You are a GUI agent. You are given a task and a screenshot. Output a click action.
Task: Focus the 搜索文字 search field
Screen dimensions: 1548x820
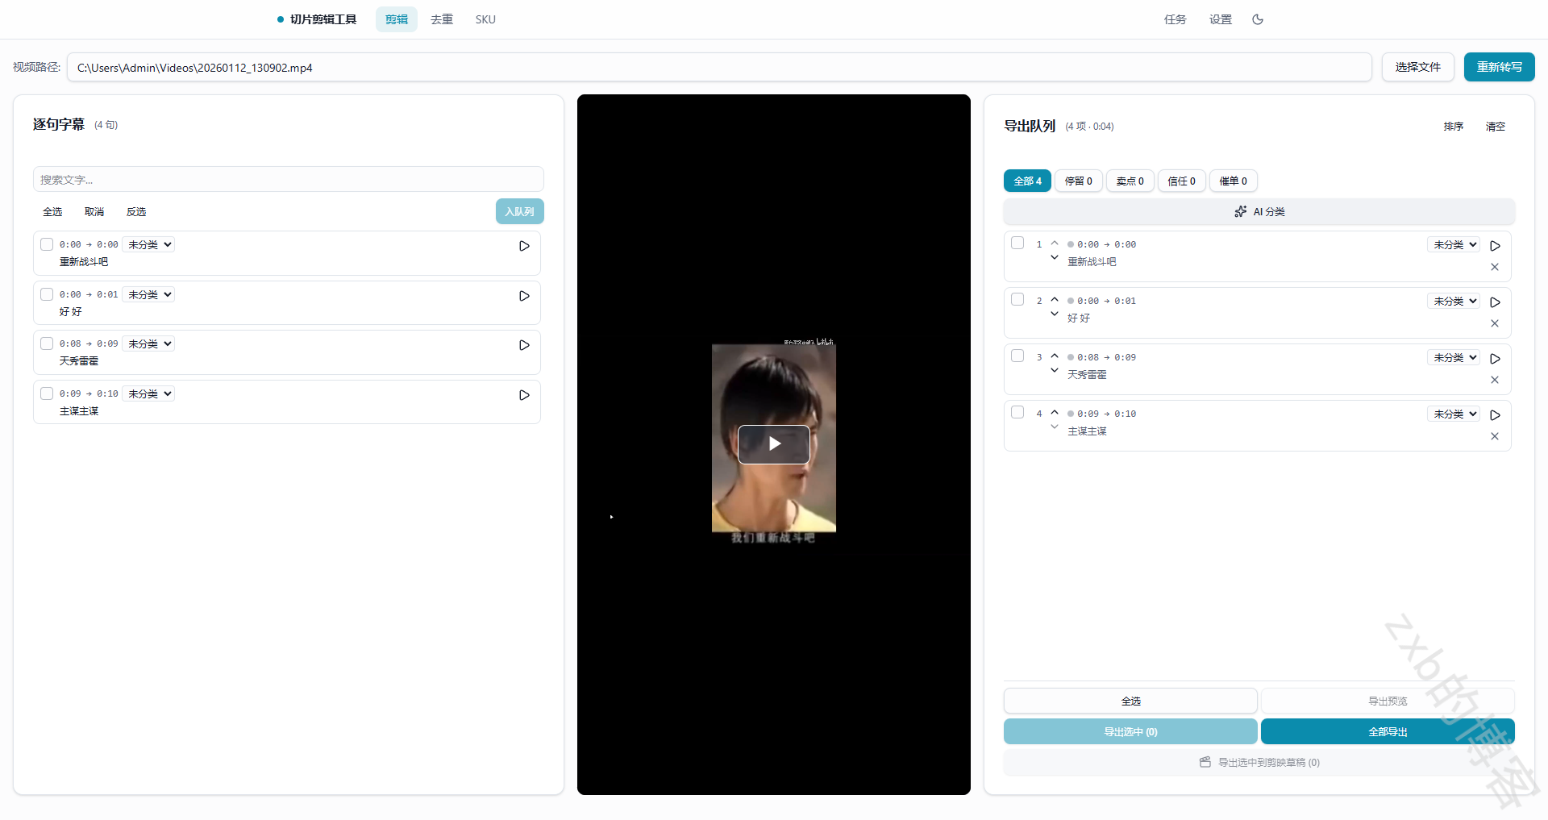tap(289, 179)
